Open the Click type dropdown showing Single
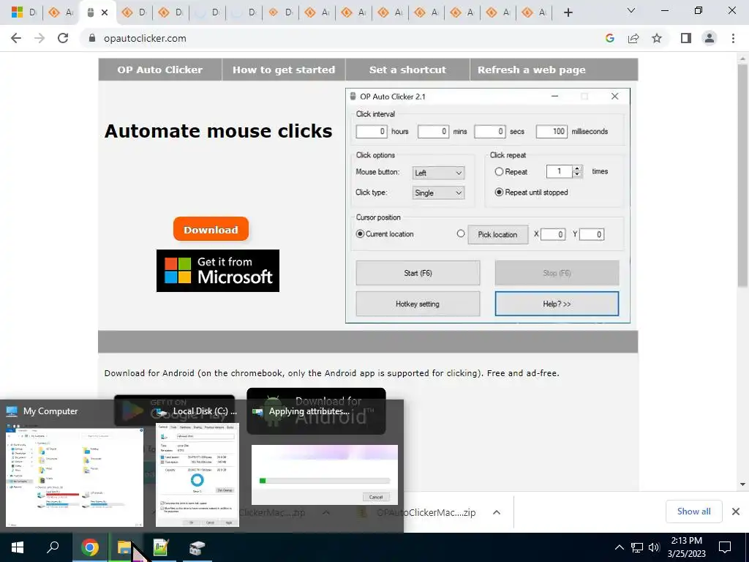This screenshot has height=562, width=749. [439, 193]
